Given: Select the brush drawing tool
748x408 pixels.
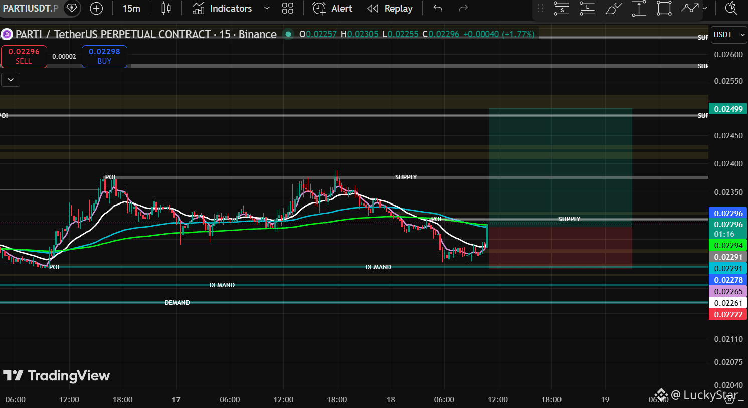Looking at the screenshot, I should [613, 8].
